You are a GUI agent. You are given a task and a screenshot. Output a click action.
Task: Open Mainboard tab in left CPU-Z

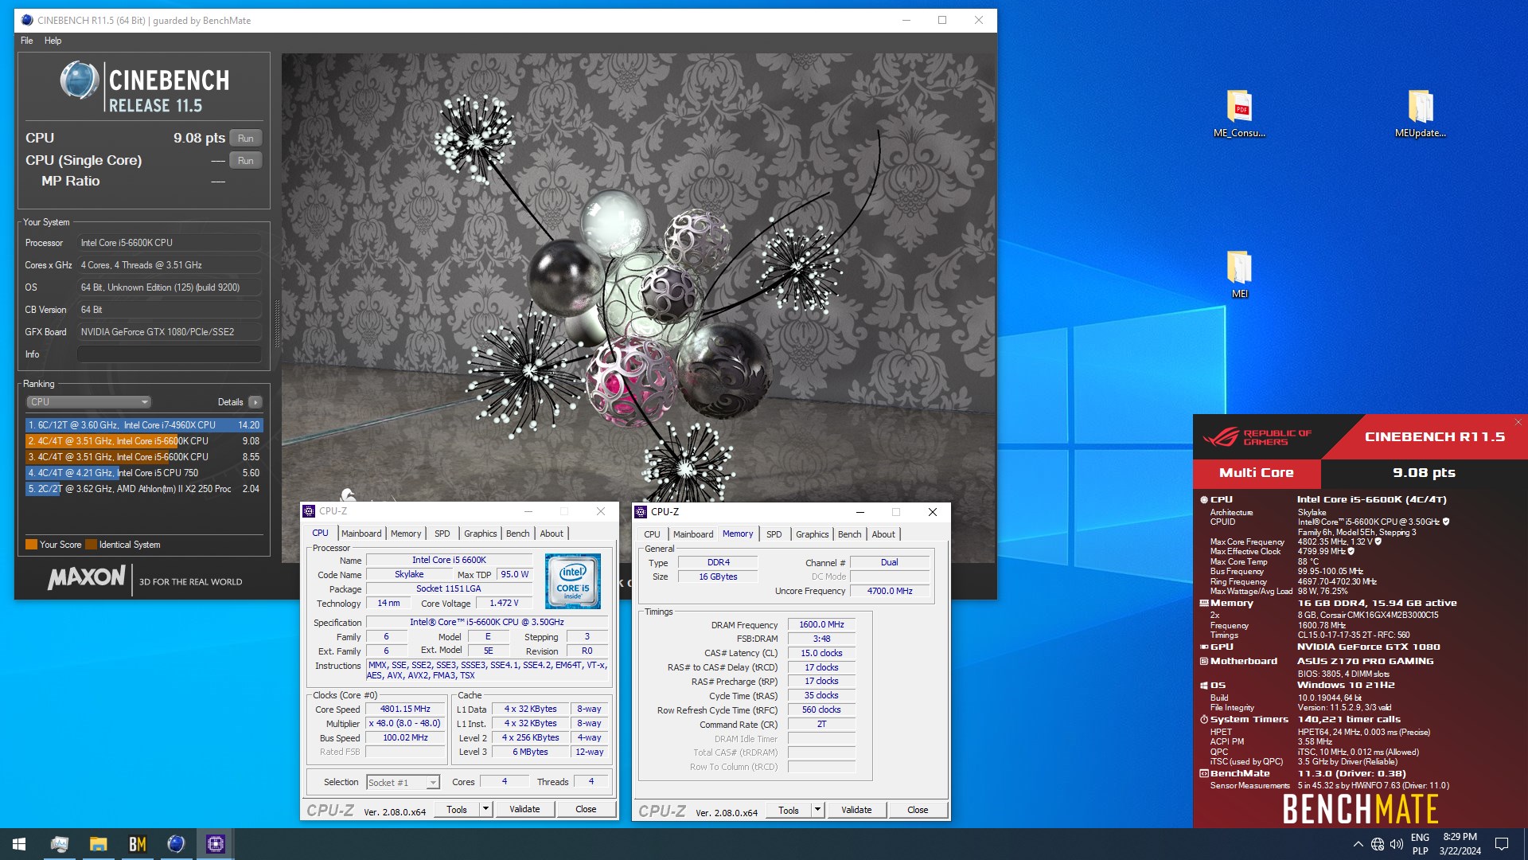tap(361, 534)
